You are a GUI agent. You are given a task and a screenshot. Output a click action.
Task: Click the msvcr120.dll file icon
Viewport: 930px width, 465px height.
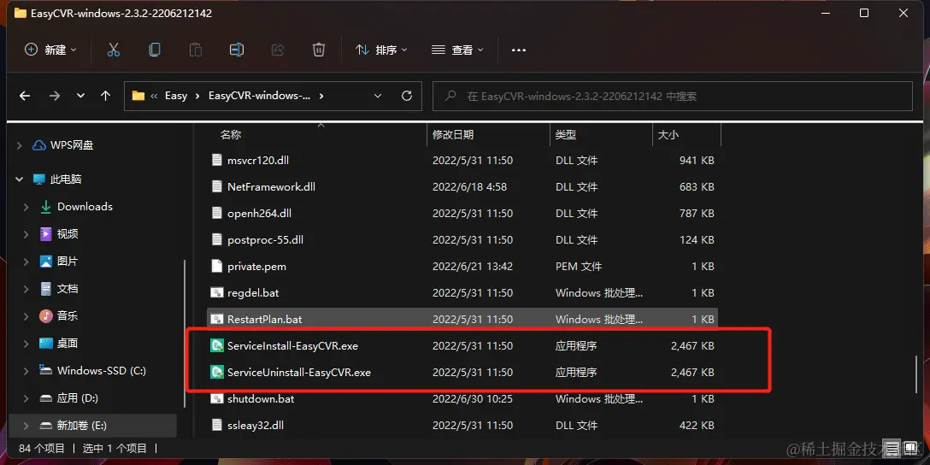coord(216,160)
